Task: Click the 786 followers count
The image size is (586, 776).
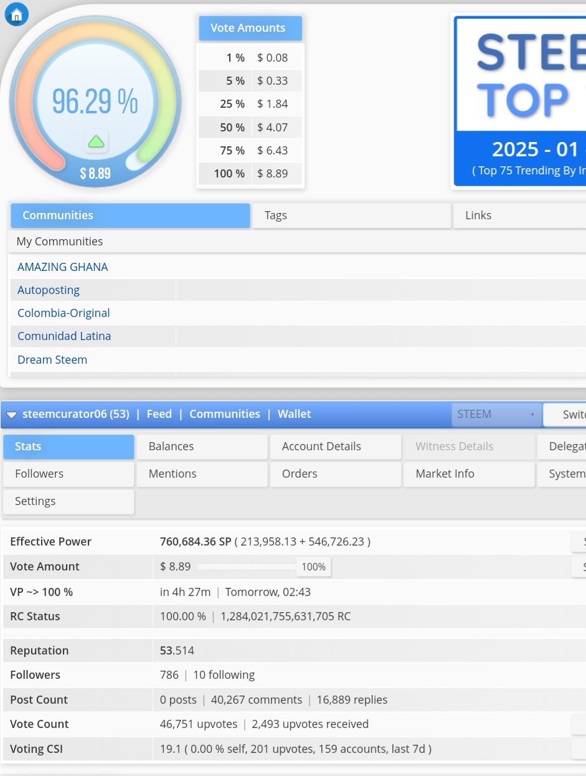Action: 169,675
